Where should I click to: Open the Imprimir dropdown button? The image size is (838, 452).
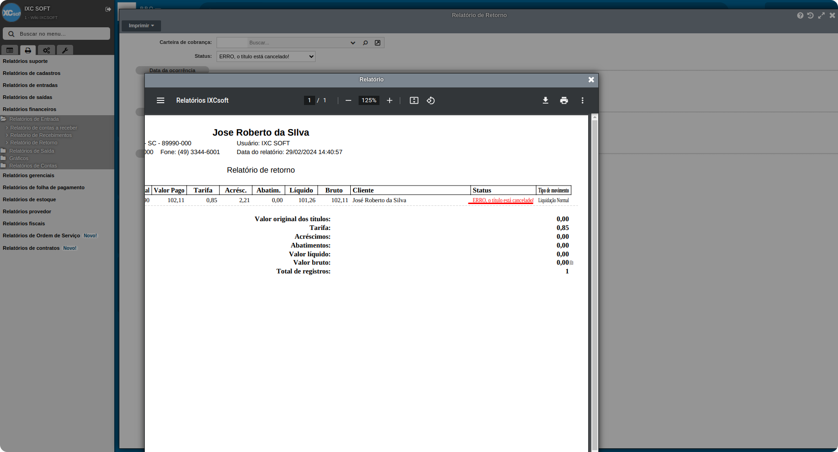[x=141, y=25]
